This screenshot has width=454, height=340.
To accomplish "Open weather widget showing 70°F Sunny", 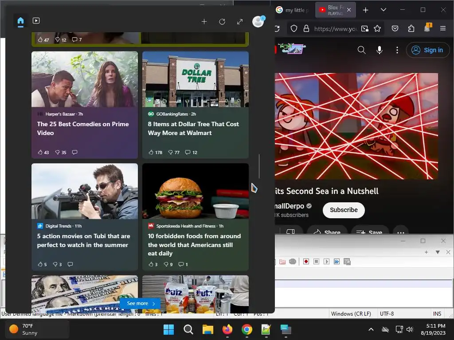I will pyautogui.click(x=37, y=329).
